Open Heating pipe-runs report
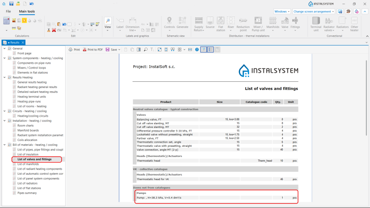Viewport: 370px width, 208px height. pos(29,102)
